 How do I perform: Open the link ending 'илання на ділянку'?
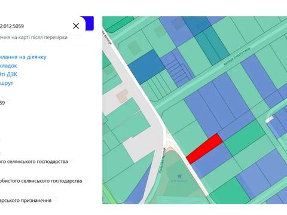coord(23,57)
